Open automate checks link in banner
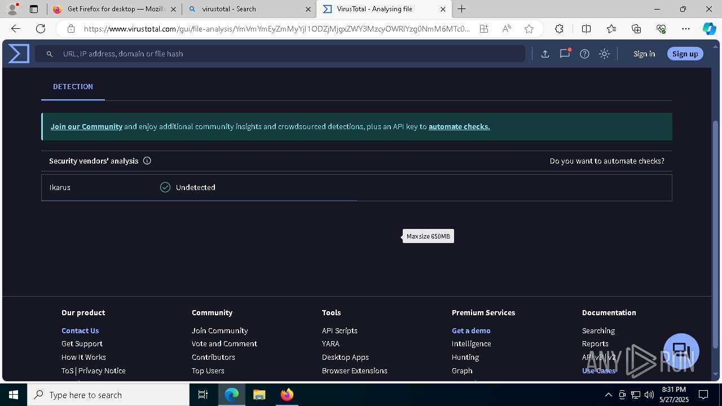The width and height of the screenshot is (722, 406). click(x=459, y=126)
